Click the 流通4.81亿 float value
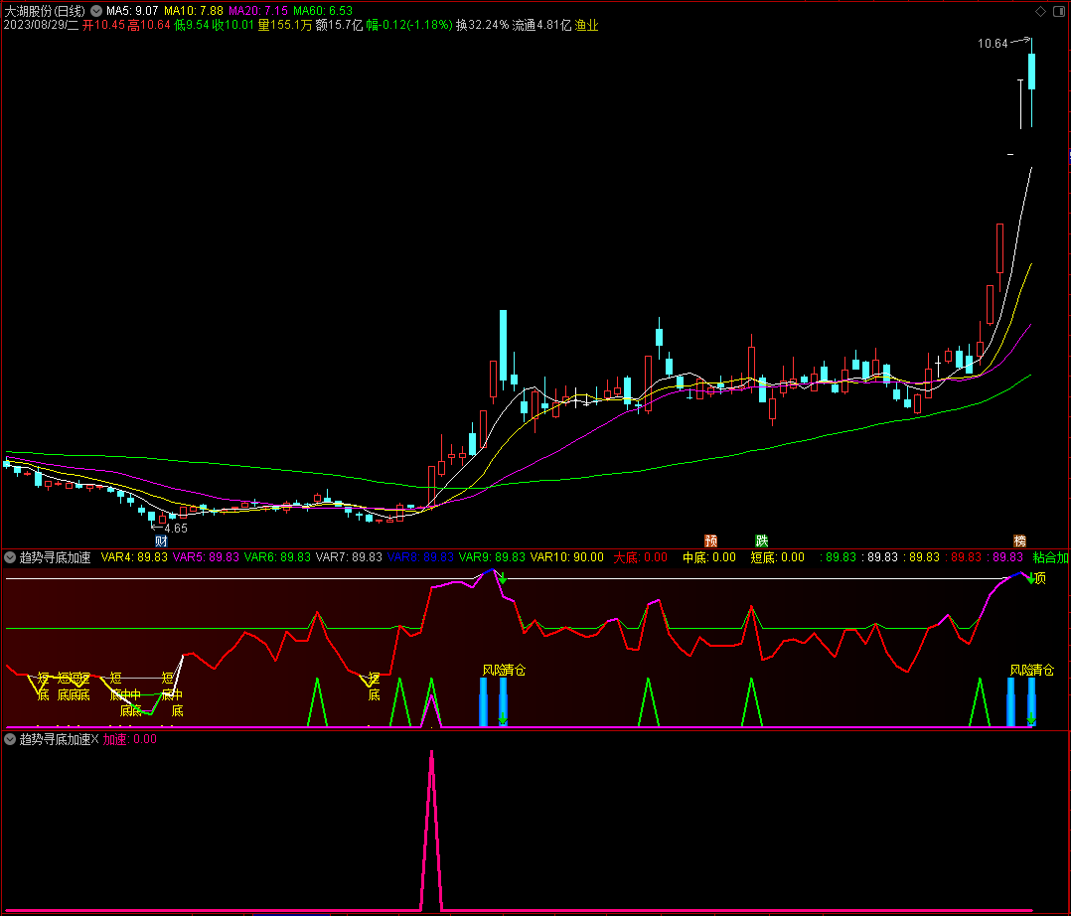1071x916 pixels. (541, 25)
